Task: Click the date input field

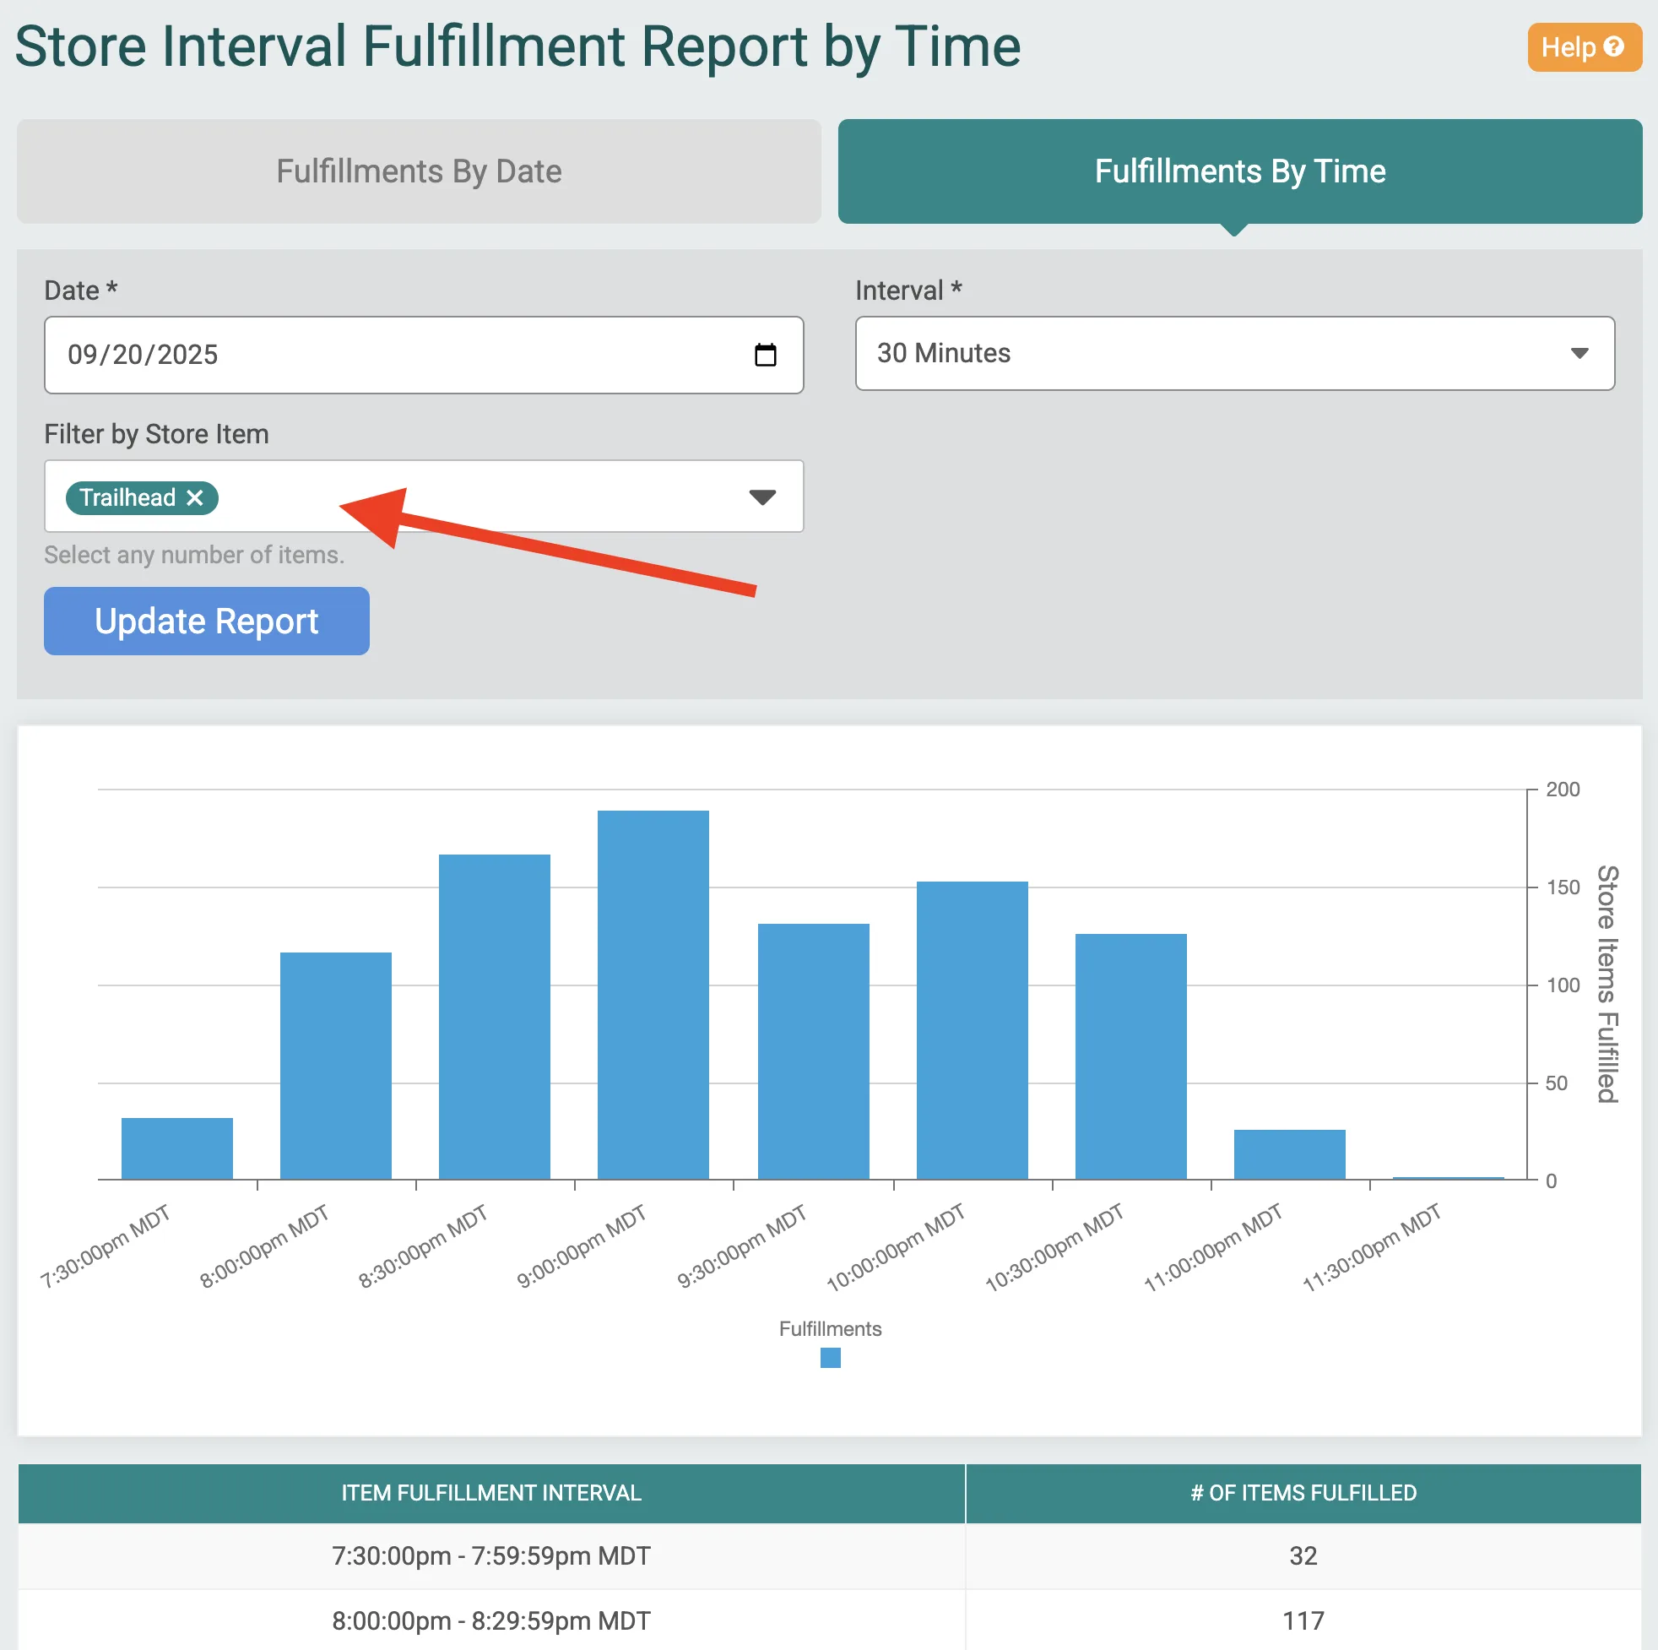Action: click(386, 355)
